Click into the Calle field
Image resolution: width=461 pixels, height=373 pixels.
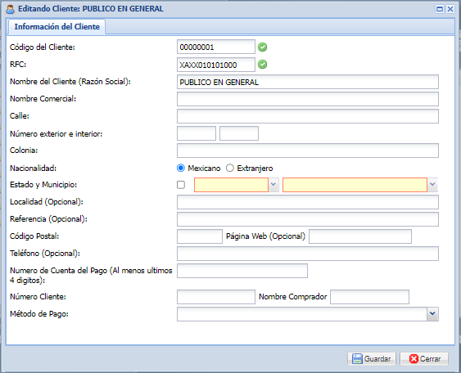308,116
